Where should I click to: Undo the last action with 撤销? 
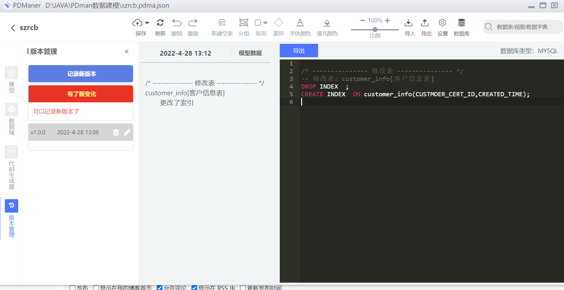(176, 27)
